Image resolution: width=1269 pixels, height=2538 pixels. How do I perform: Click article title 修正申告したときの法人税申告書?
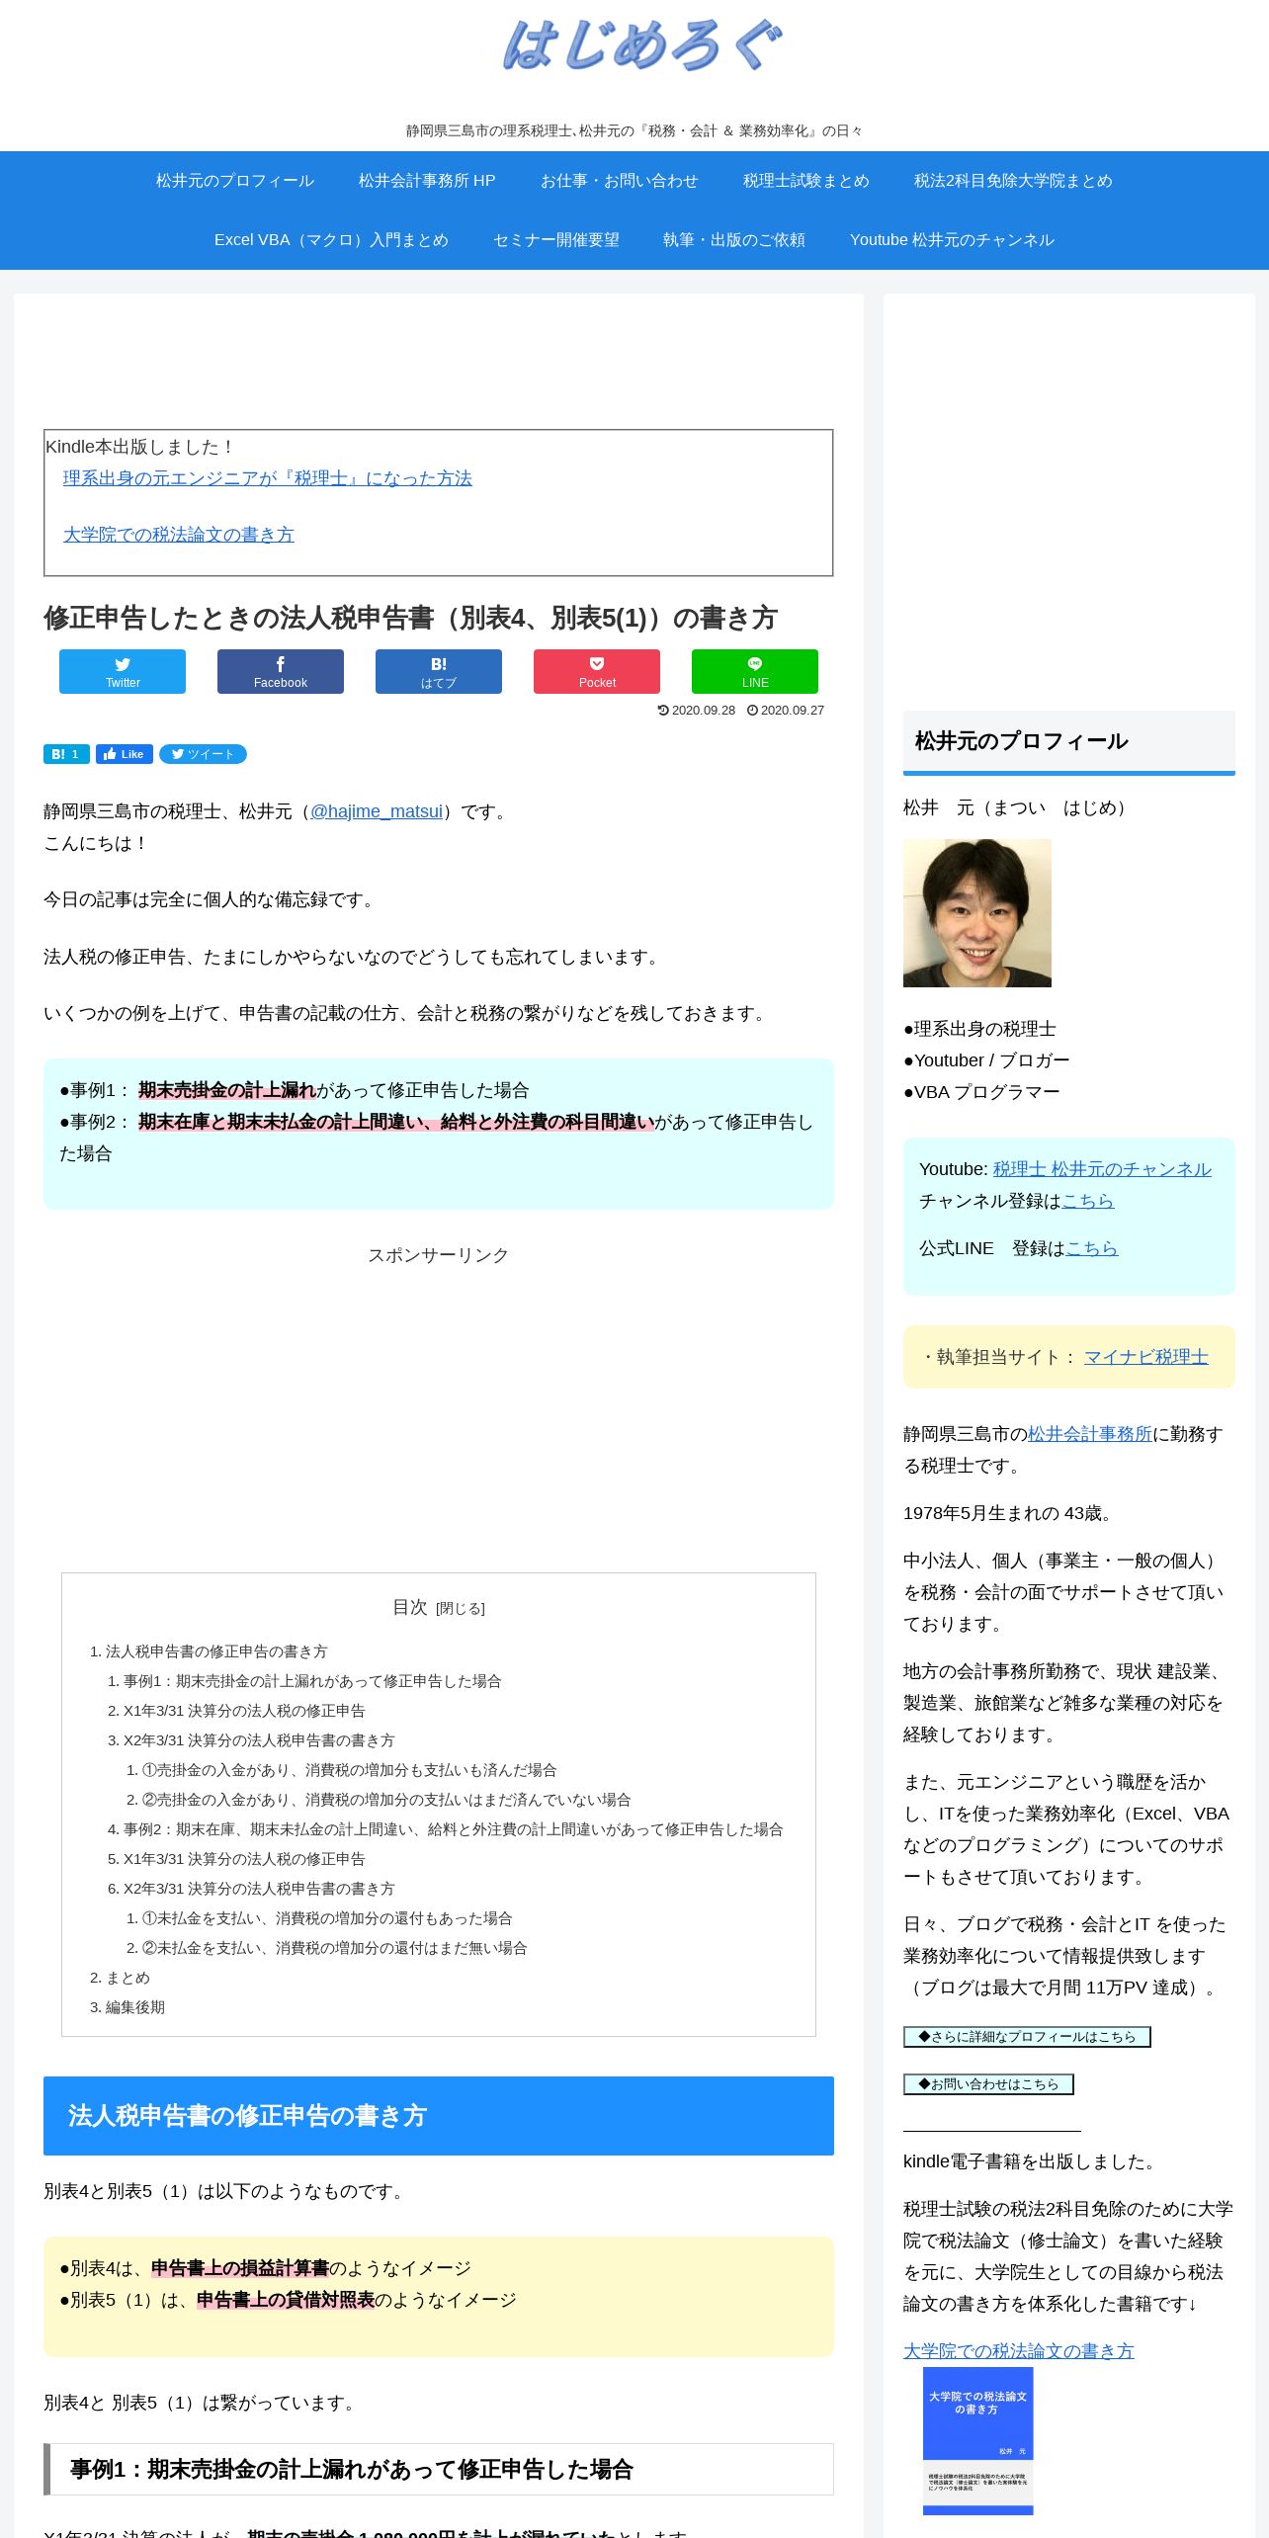411,618
